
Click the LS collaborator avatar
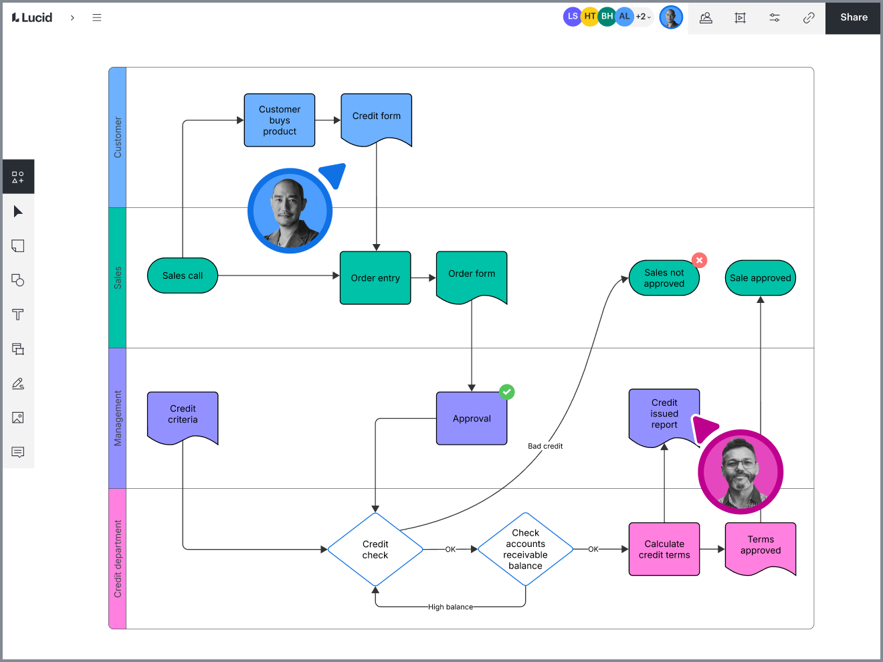point(572,17)
